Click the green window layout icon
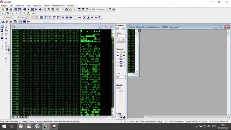 (x=87, y=9)
